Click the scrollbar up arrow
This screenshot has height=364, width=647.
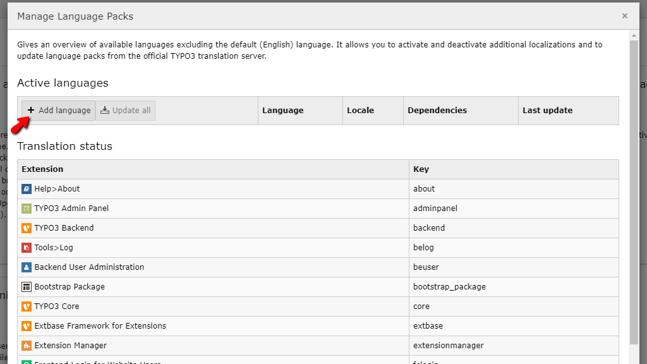[x=634, y=36]
